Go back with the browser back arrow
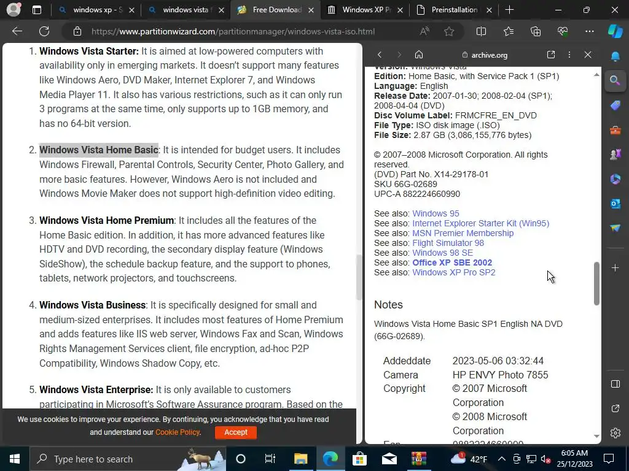 coord(17,31)
